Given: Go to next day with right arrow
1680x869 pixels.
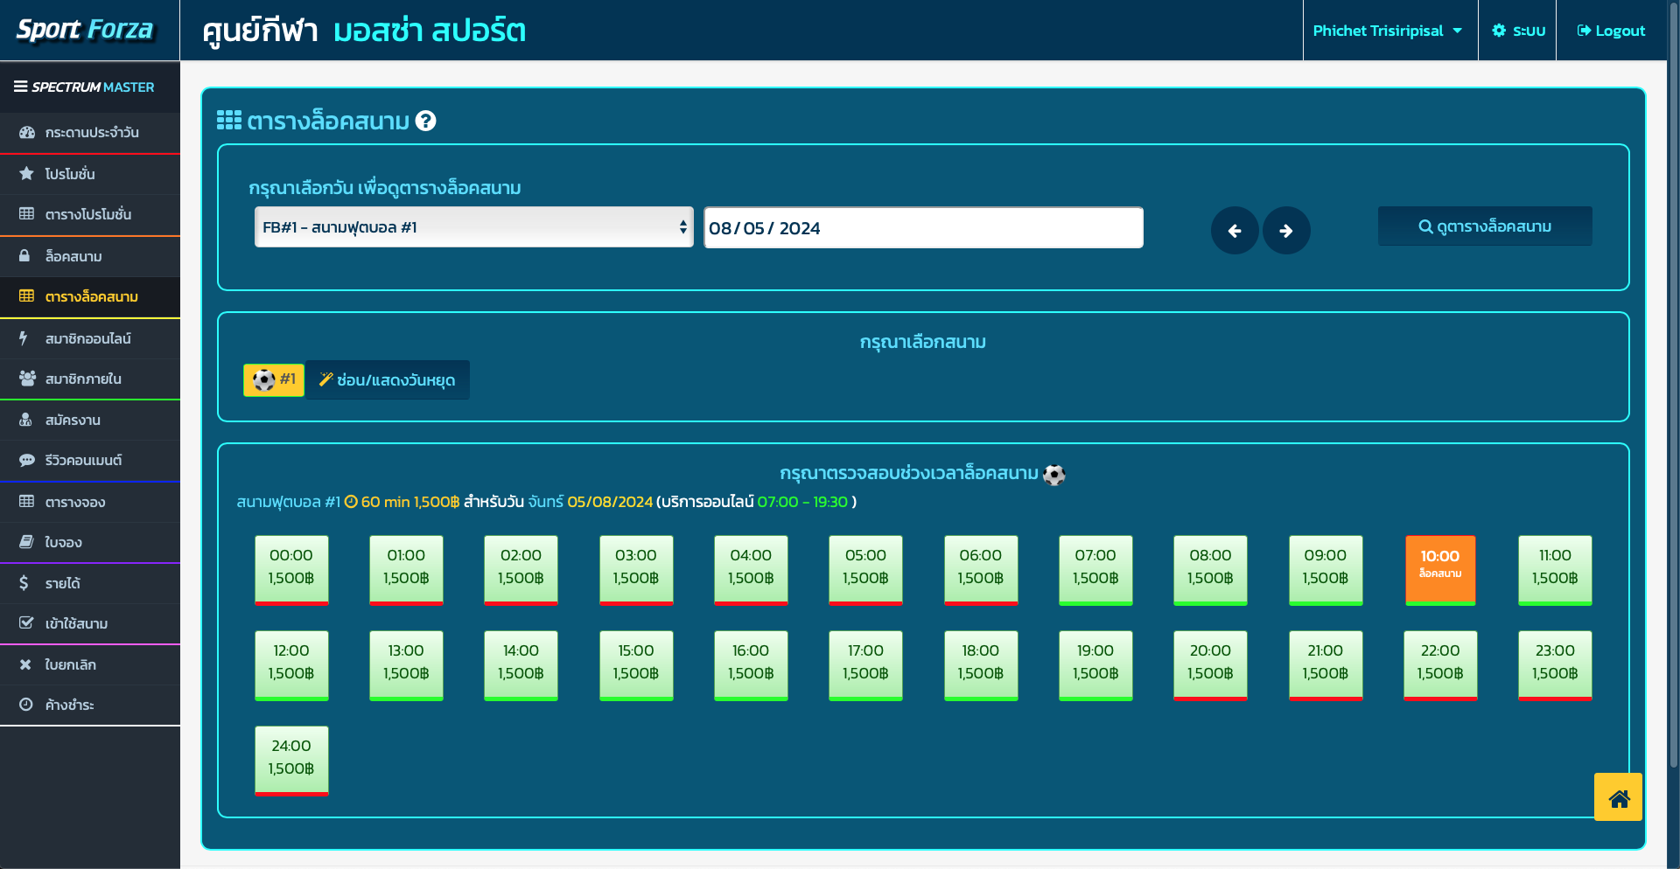Looking at the screenshot, I should 1286,231.
